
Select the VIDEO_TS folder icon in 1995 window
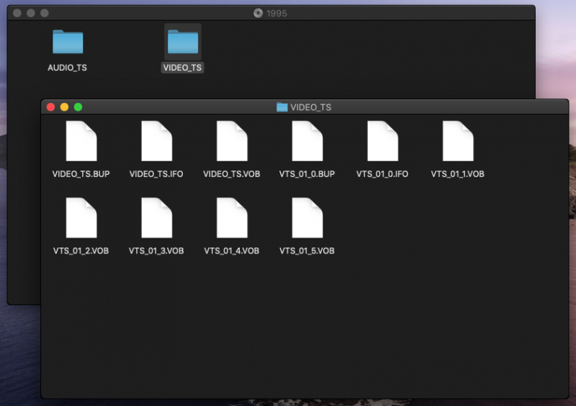(183, 42)
